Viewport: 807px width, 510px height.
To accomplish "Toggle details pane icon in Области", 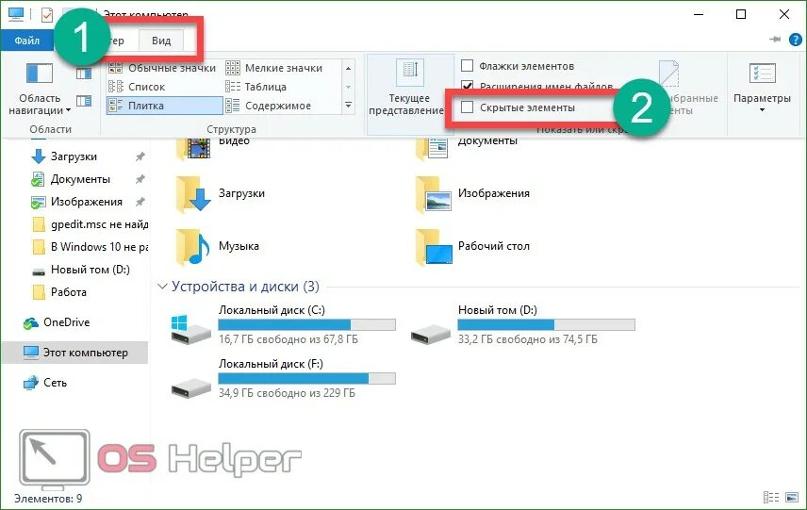I will click(x=84, y=100).
